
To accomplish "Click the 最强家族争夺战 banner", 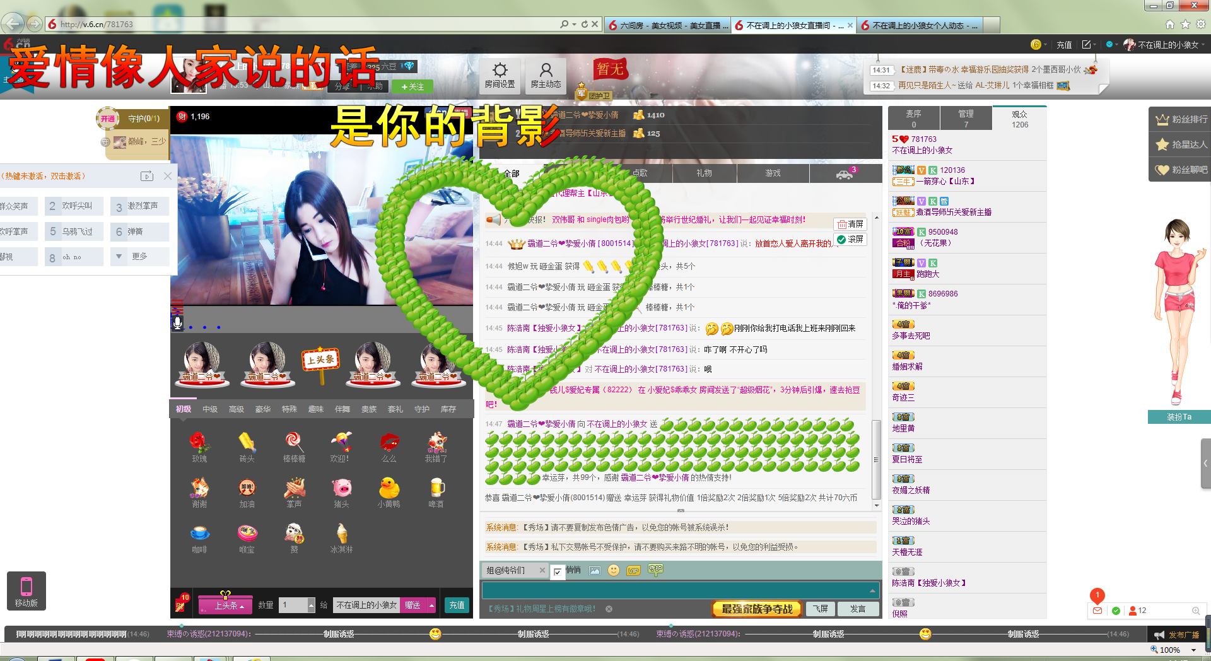I will pos(757,609).
